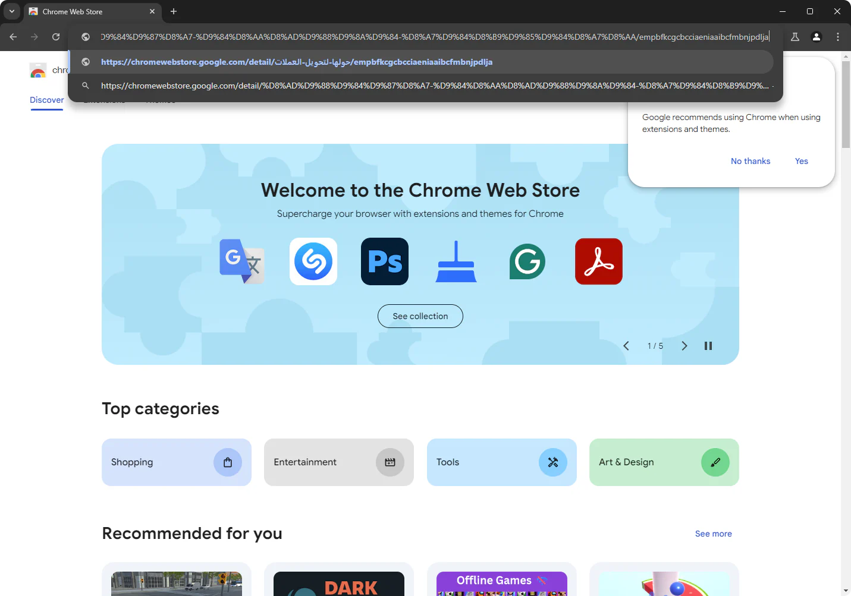Click Yes in the Chrome recommendation prompt
This screenshot has height=596, width=851.
tap(802, 161)
